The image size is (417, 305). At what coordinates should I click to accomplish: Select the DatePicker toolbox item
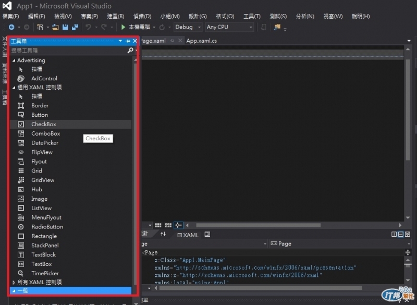(x=70, y=143)
